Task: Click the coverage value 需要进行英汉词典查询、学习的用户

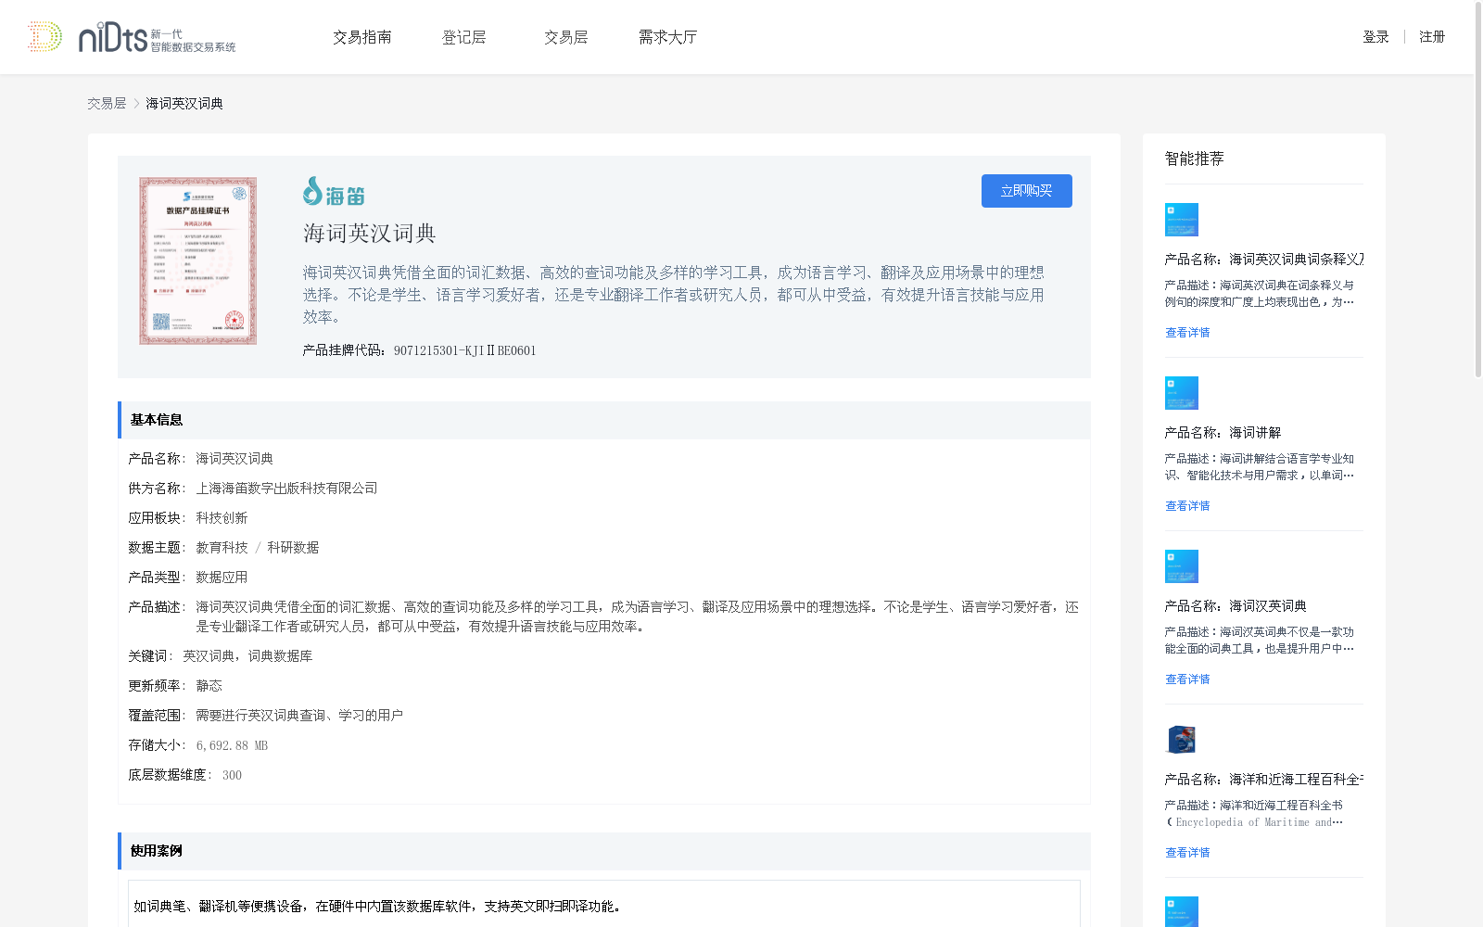Action: click(x=299, y=716)
